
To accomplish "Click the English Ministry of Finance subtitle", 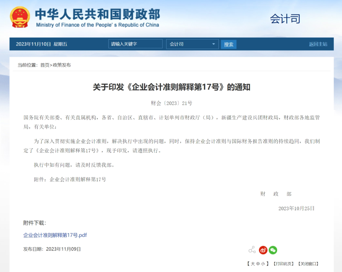I will (x=98, y=25).
